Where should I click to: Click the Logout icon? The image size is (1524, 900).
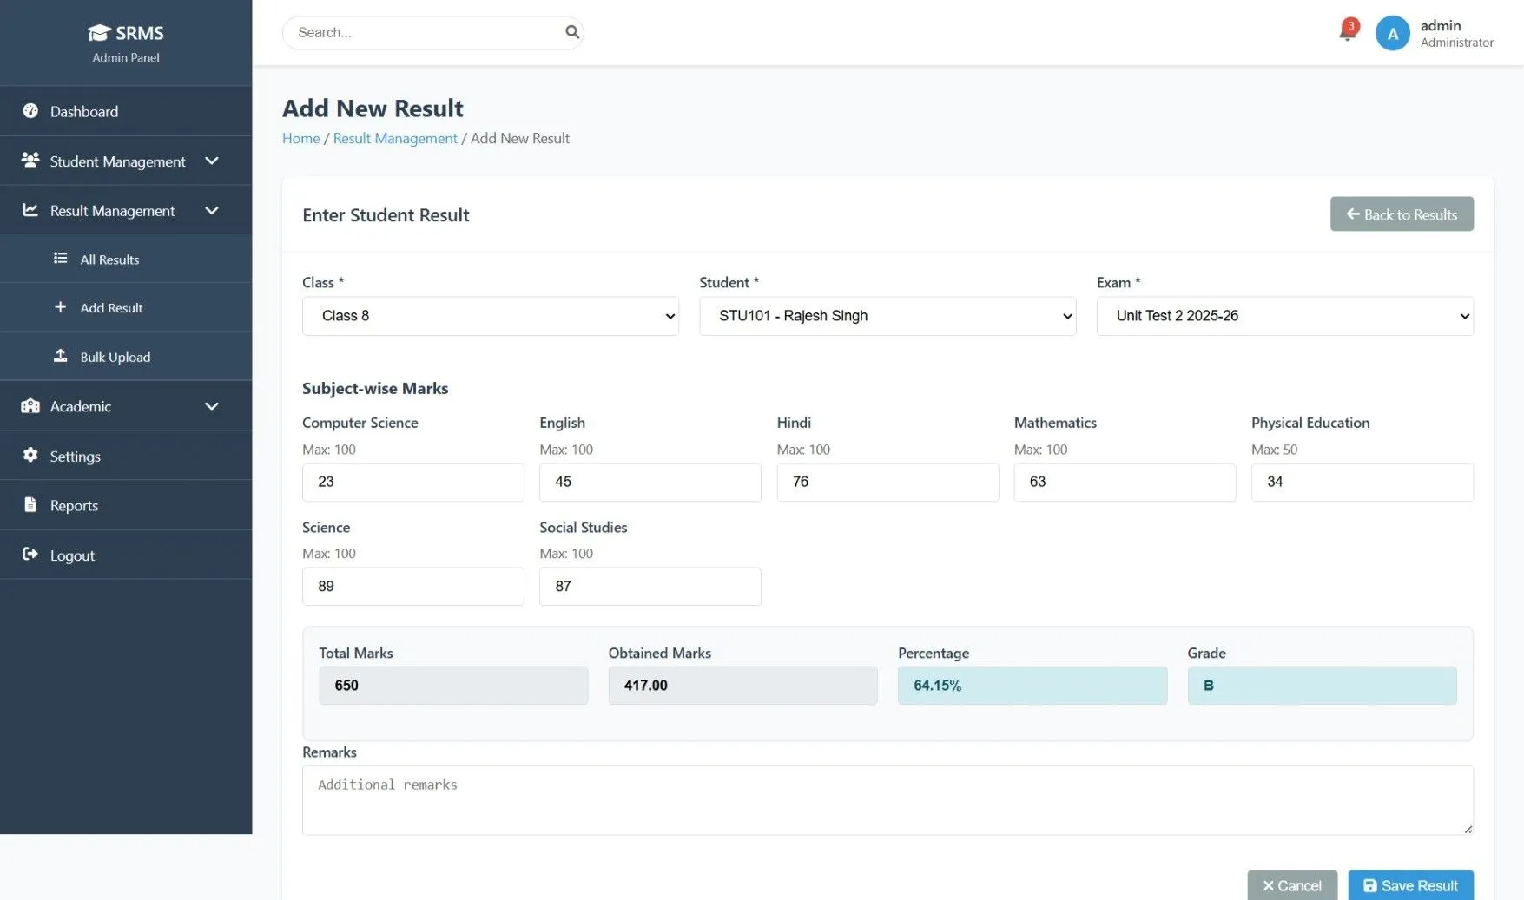point(30,555)
